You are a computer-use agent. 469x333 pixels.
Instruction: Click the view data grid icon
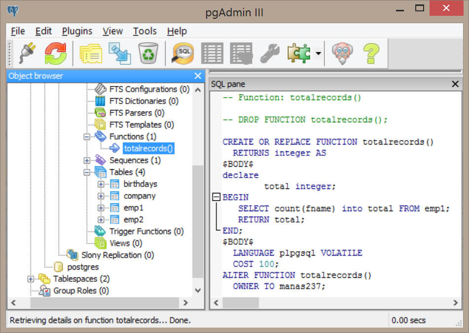click(x=212, y=53)
